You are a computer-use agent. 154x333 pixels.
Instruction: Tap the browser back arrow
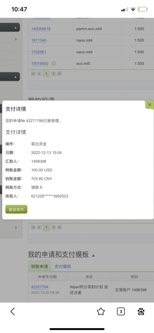[13, 311]
